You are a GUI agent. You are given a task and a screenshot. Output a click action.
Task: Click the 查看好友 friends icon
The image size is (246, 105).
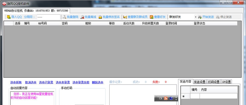pos(151,17)
